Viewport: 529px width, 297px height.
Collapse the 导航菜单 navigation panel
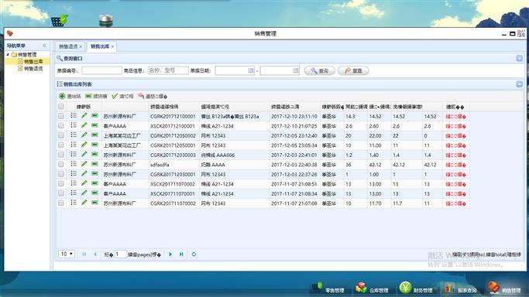[x=44, y=46]
